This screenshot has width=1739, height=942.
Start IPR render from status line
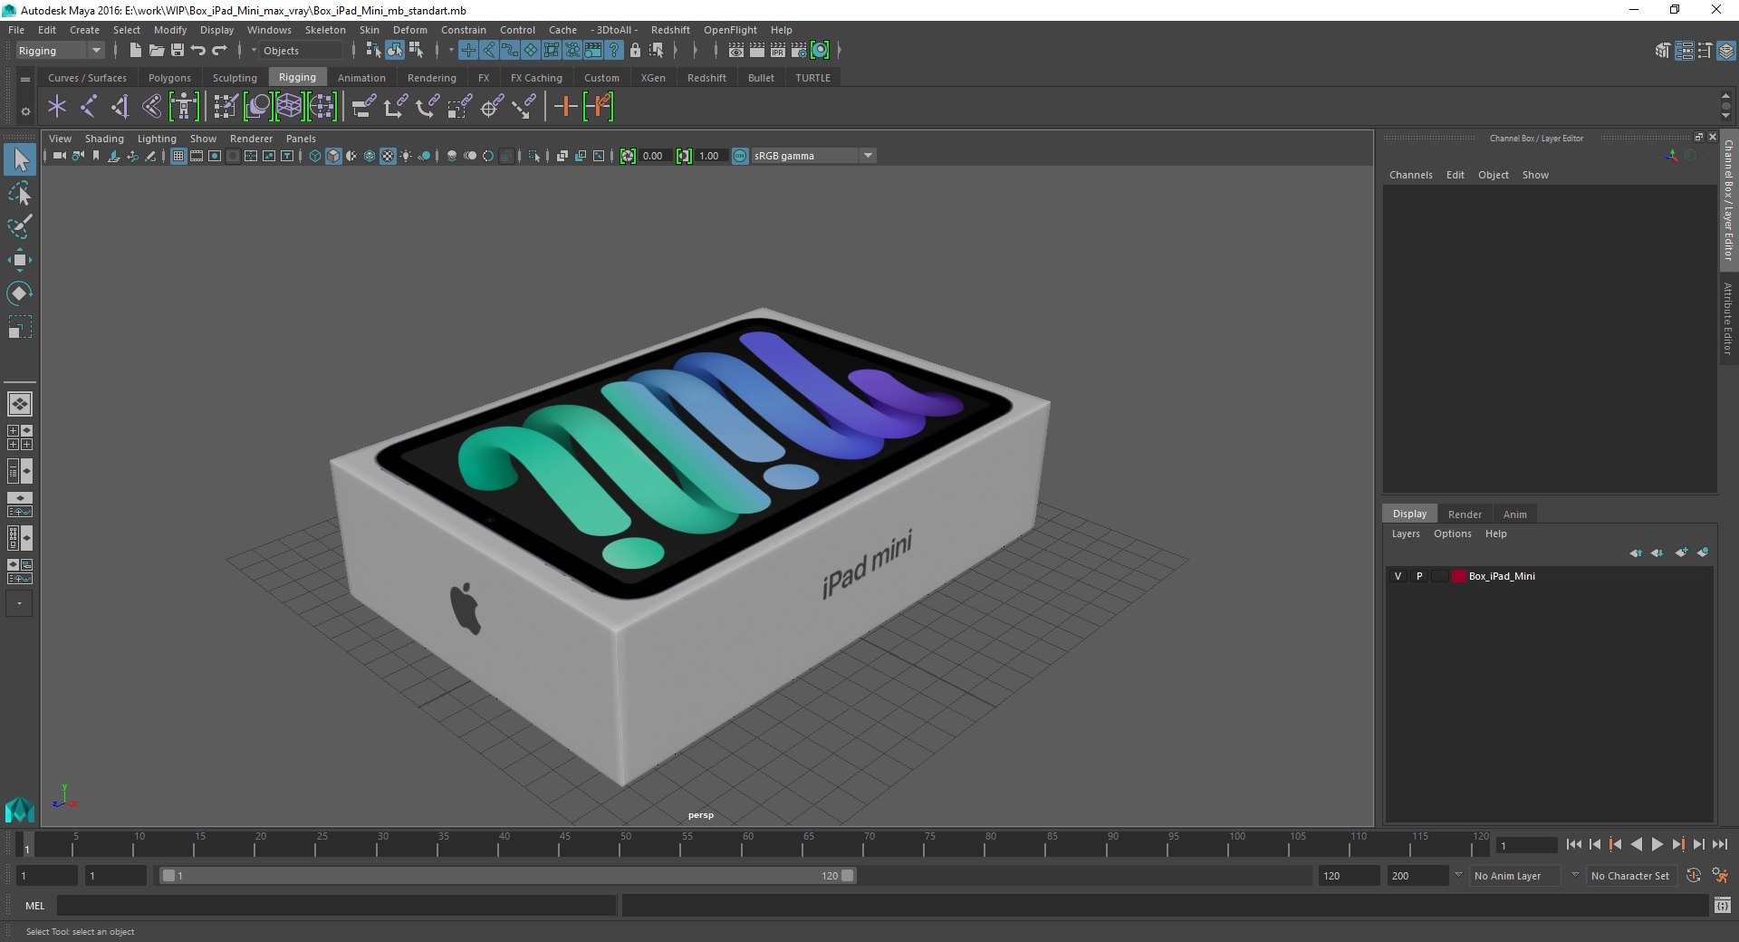coord(778,51)
